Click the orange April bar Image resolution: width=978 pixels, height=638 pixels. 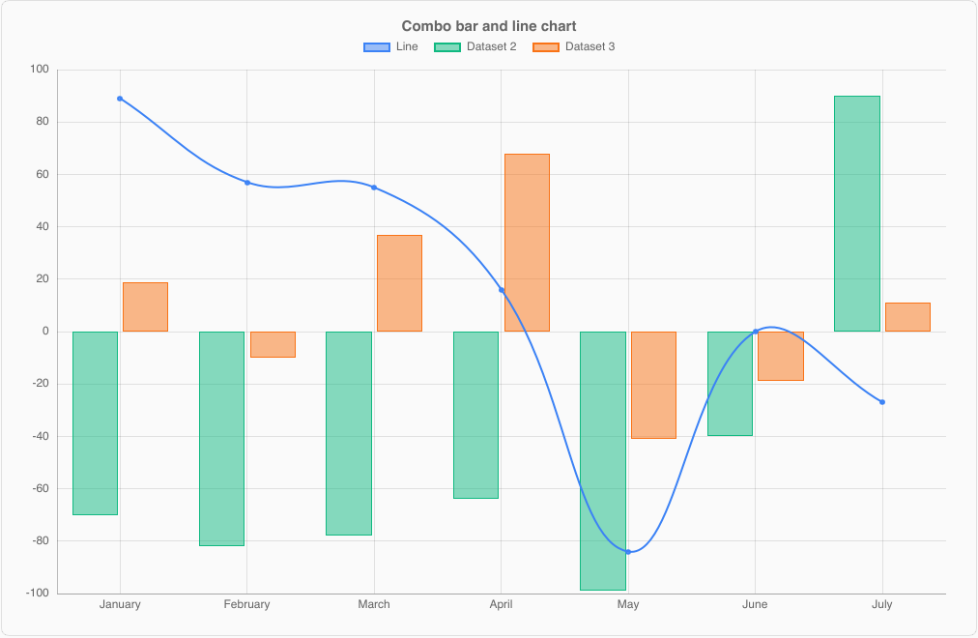[x=527, y=243]
